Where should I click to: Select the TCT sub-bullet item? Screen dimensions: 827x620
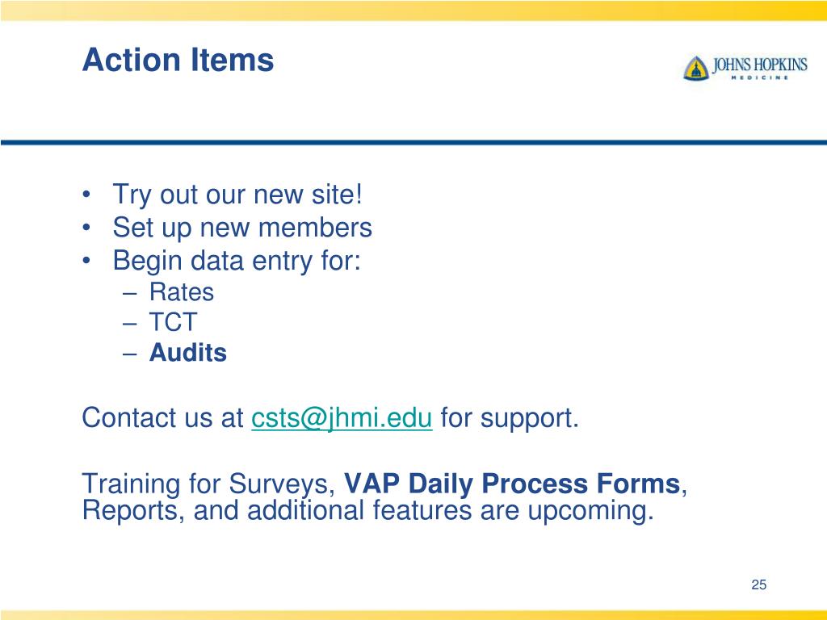[173, 321]
